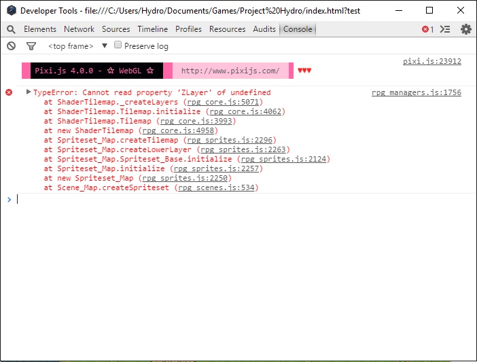Enable the Preserve log checkbox

point(118,45)
